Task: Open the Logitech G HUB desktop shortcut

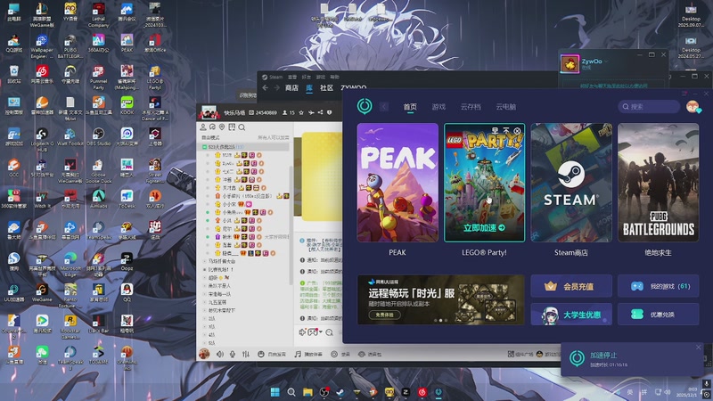Action: tap(42, 140)
